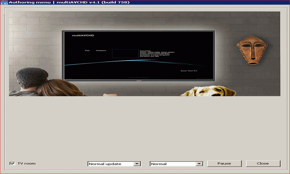
Task: Click the TV room label text
Action: (x=26, y=164)
